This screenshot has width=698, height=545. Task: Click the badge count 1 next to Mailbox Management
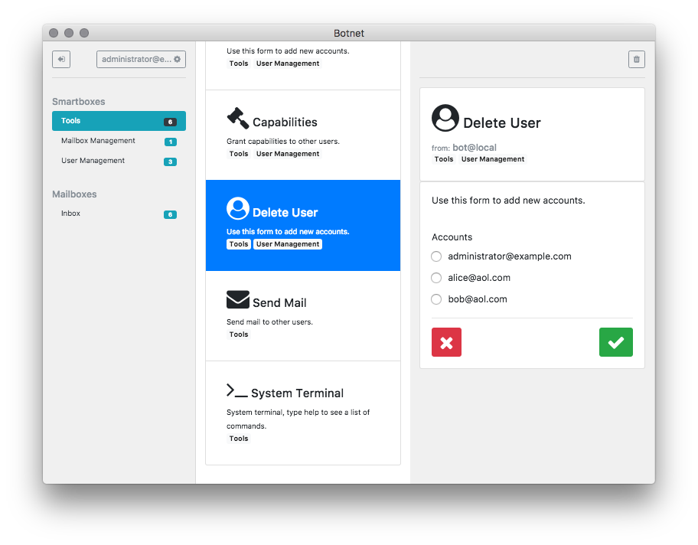coord(170,142)
